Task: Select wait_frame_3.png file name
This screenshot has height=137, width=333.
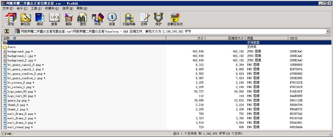Action: click(22, 123)
